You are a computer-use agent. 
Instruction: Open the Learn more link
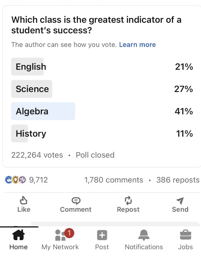pyautogui.click(x=138, y=45)
